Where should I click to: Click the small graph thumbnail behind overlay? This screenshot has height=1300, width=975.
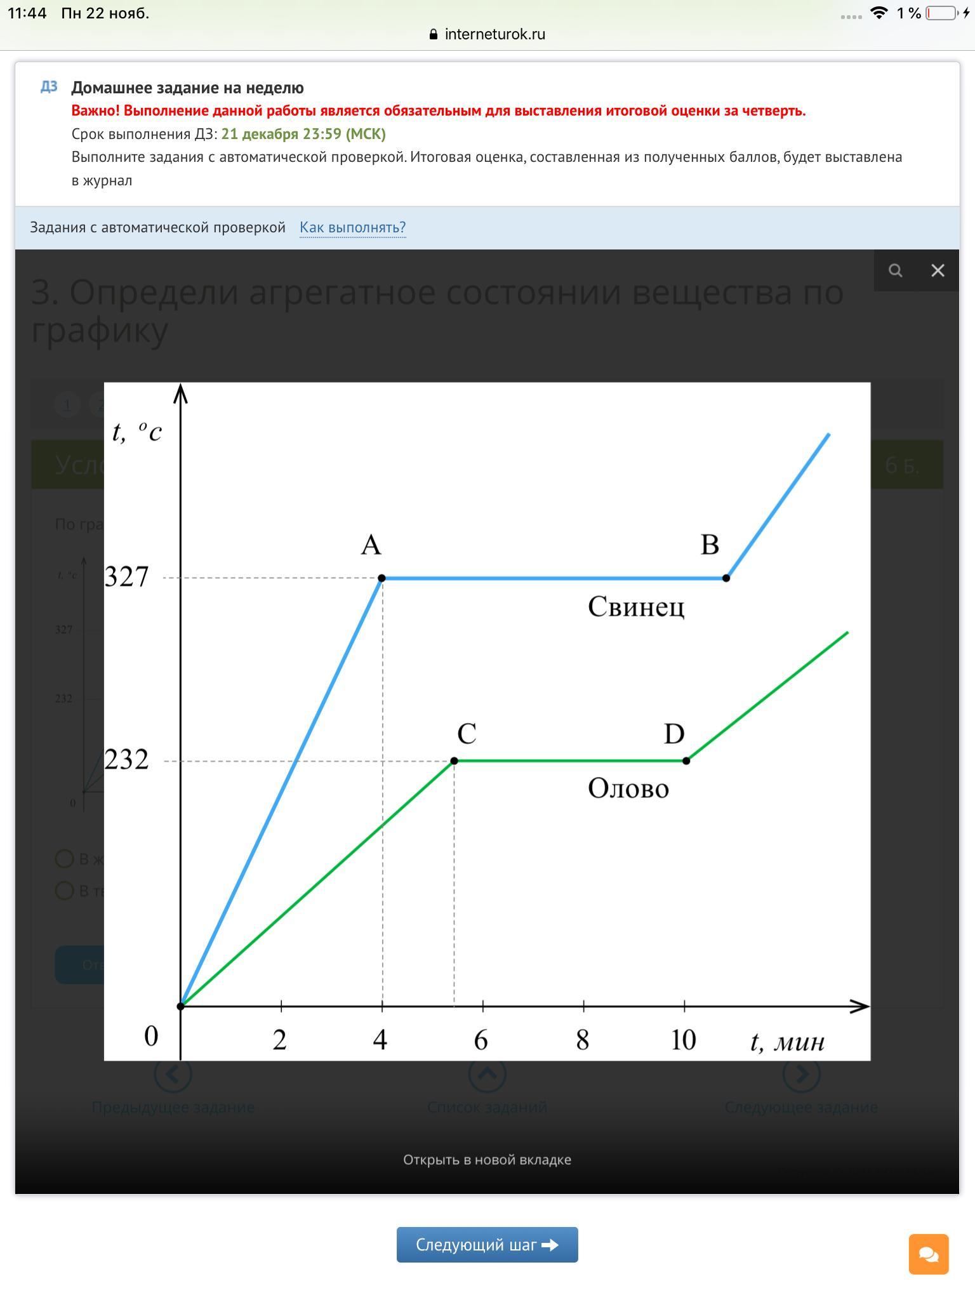(79, 682)
